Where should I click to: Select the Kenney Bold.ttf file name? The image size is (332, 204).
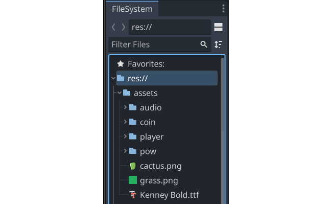pos(170,195)
